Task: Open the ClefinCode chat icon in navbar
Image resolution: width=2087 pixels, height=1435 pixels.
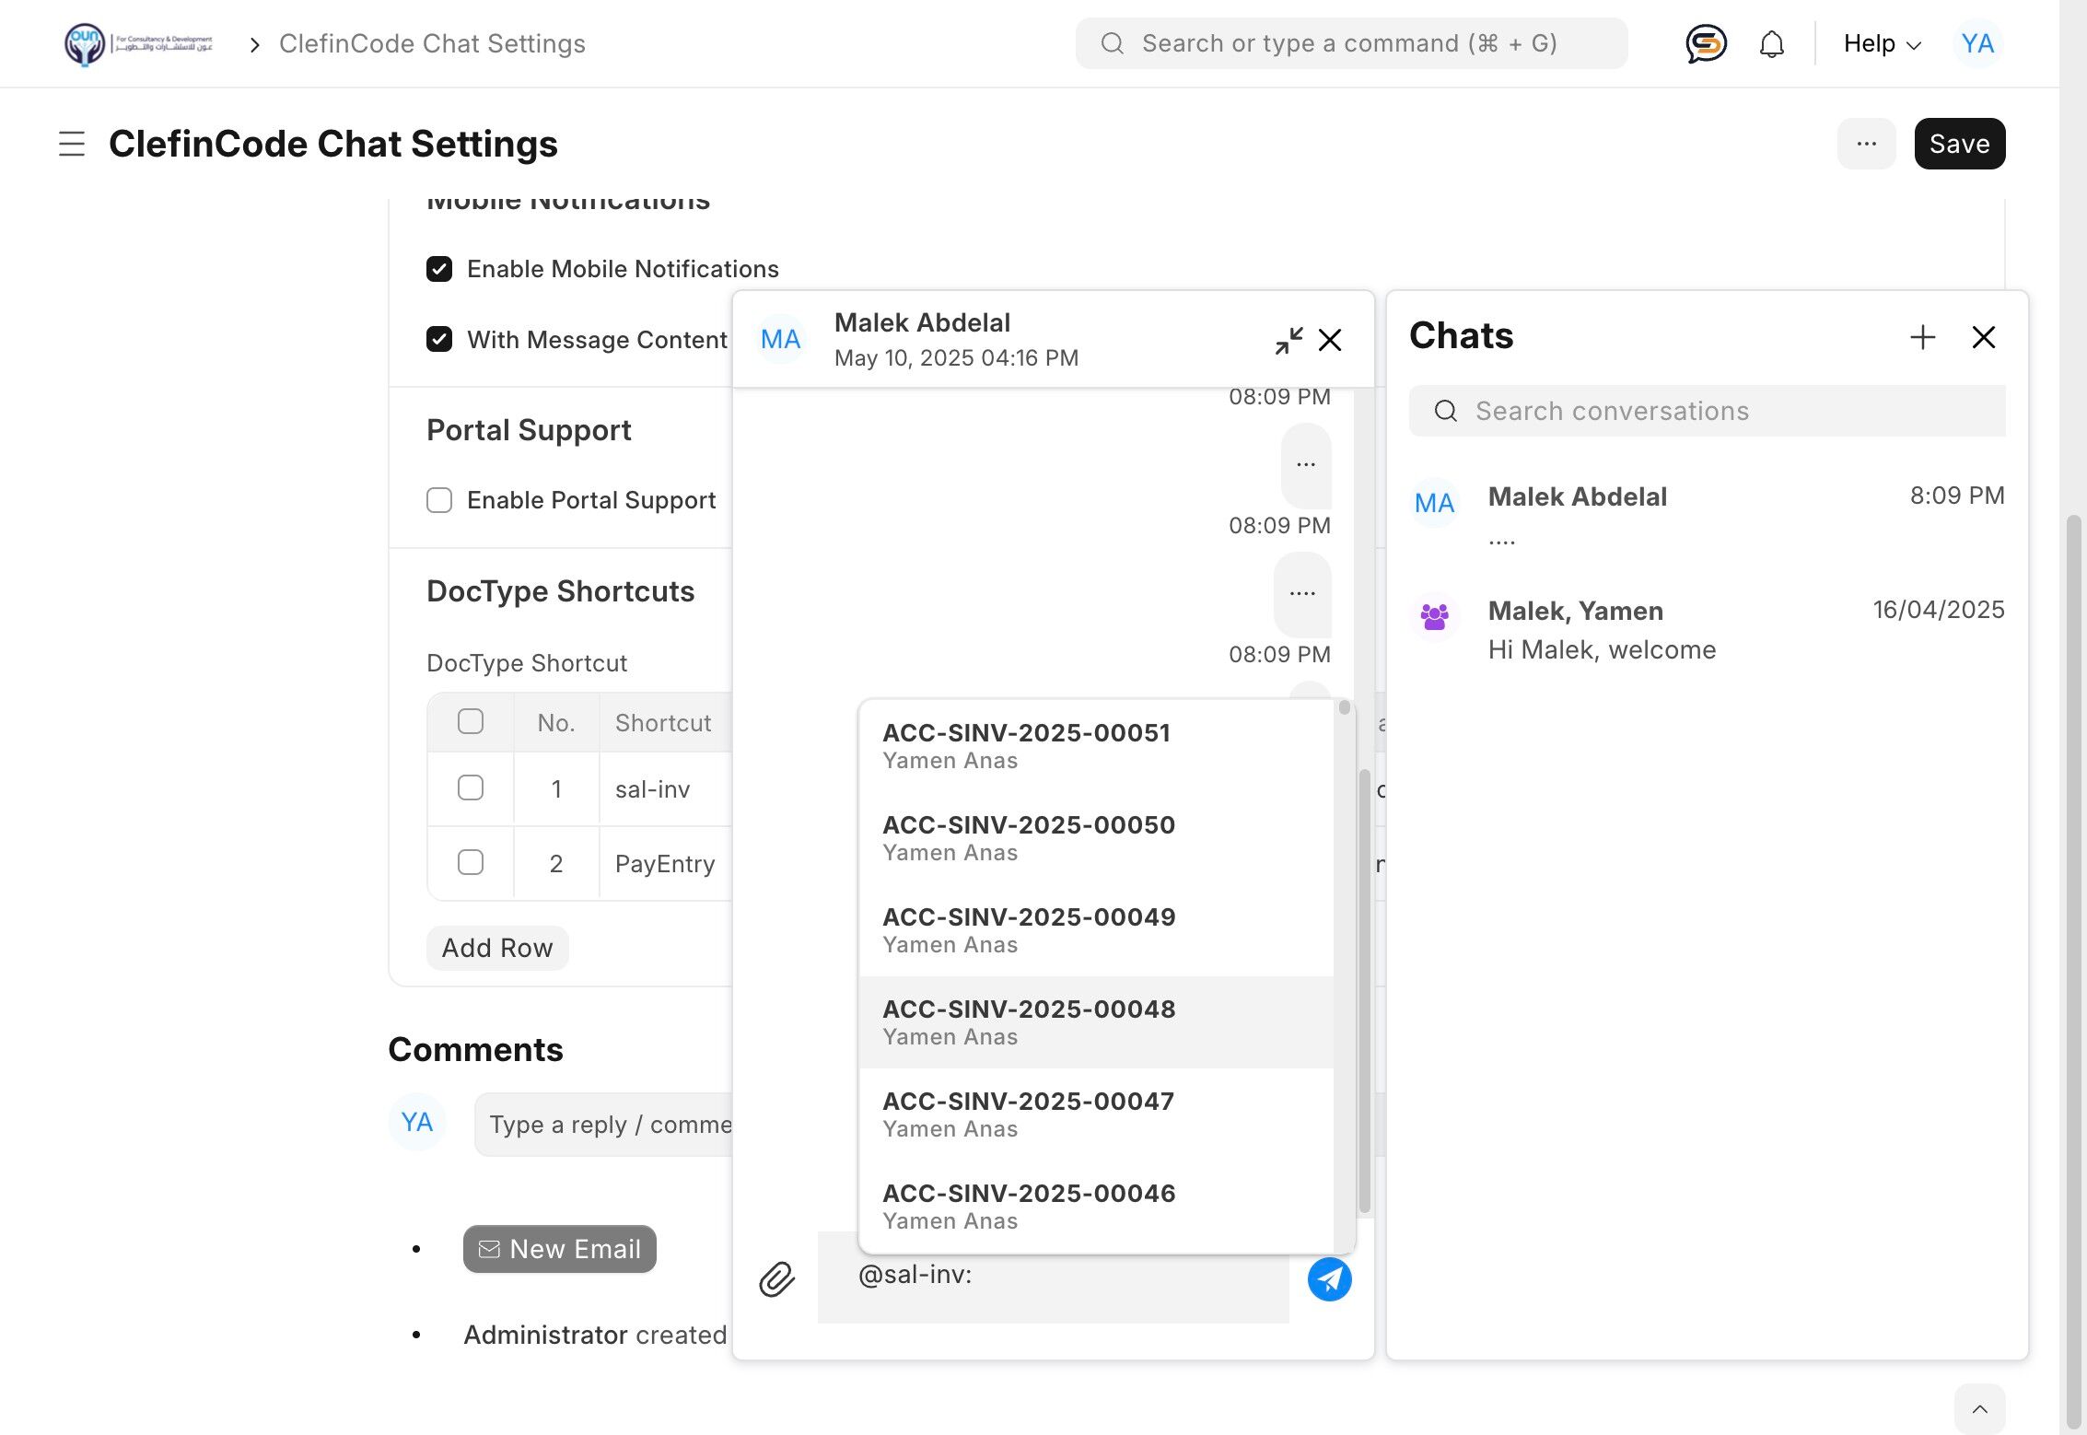Action: point(1706,43)
